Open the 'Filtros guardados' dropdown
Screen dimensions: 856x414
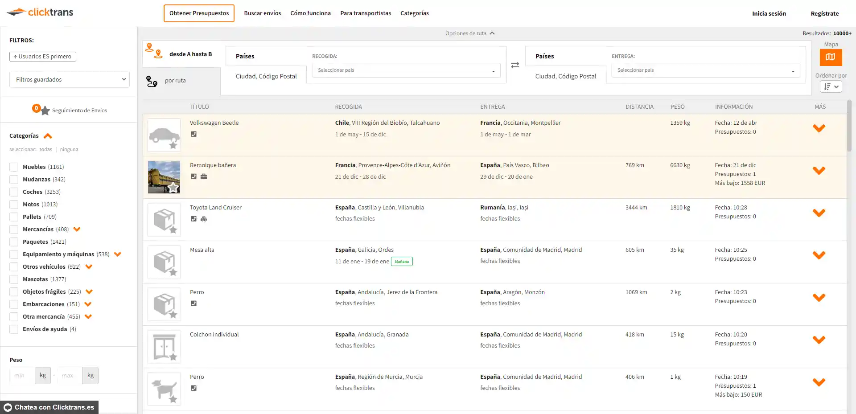click(70, 79)
